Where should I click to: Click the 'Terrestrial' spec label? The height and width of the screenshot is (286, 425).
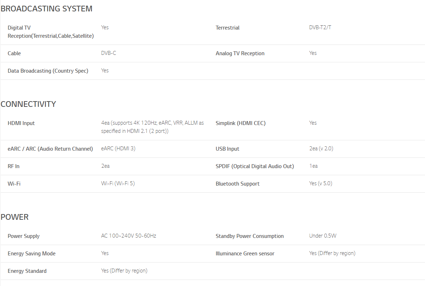tap(227, 27)
